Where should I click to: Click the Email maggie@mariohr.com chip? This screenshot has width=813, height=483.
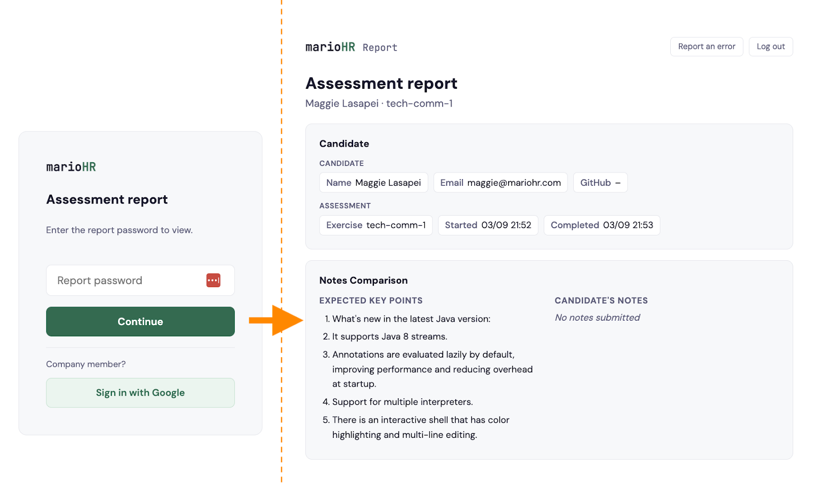500,183
